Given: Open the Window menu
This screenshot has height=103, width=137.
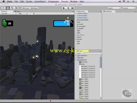Looking at the screenshot, I should click(74, 1).
